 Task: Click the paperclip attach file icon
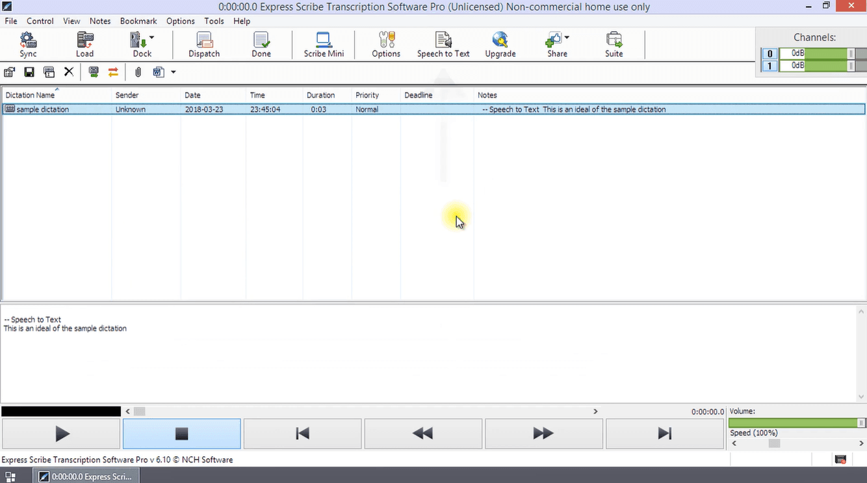click(x=138, y=72)
